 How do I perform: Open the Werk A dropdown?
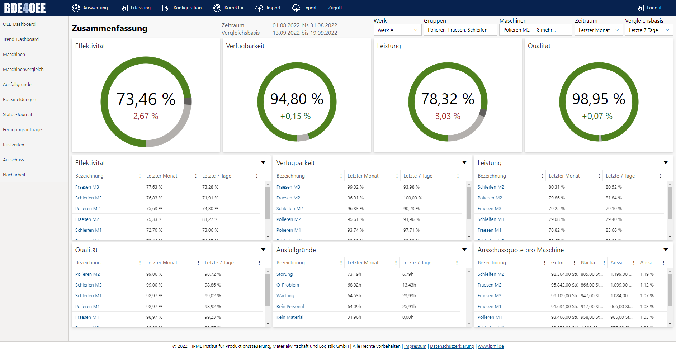397,30
